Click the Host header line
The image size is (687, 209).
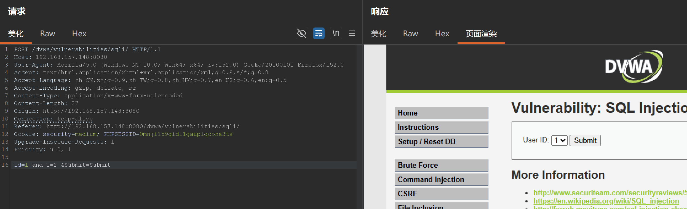pos(60,57)
